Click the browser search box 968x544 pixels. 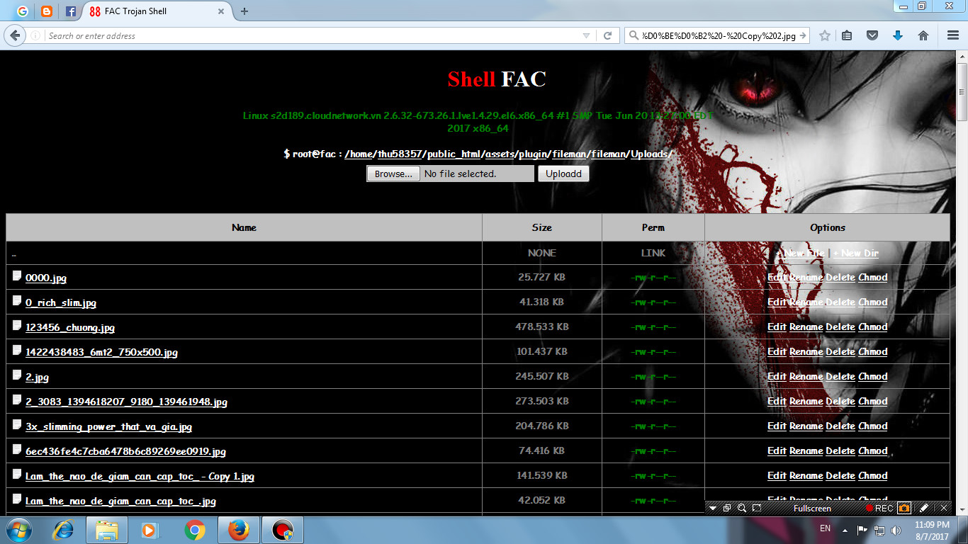[x=717, y=35]
